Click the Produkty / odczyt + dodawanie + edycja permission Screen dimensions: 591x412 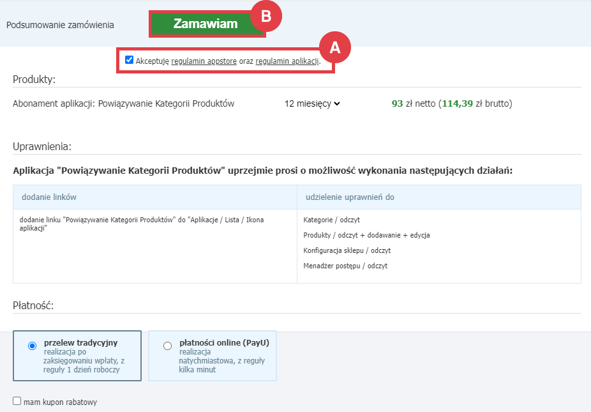pos(366,235)
